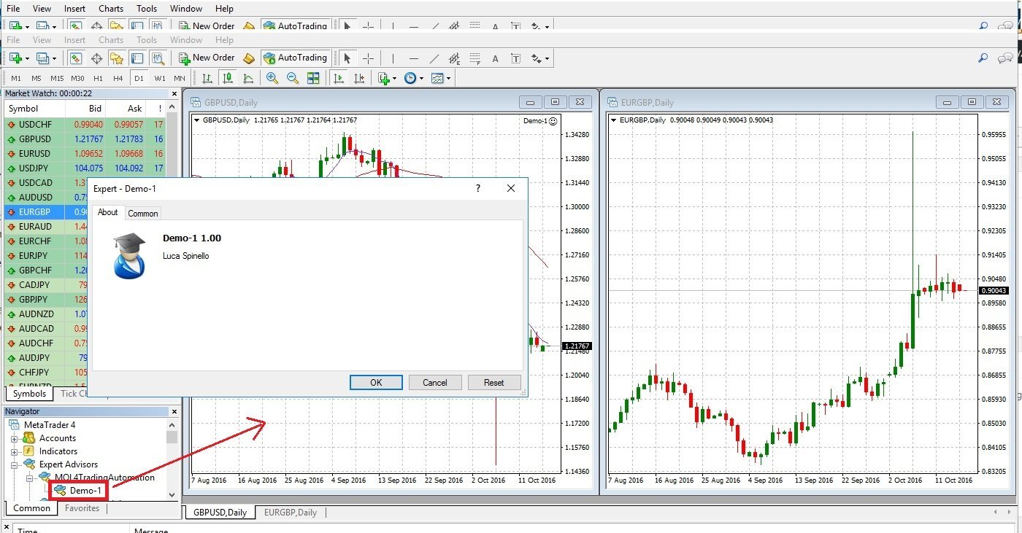Screen dimensions: 1022x533
Task: Click the Navigator panel scrollbar thumb
Action: click(172, 437)
